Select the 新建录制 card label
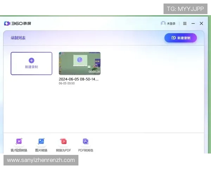Screen dimensions: 211x169 pos(32,67)
